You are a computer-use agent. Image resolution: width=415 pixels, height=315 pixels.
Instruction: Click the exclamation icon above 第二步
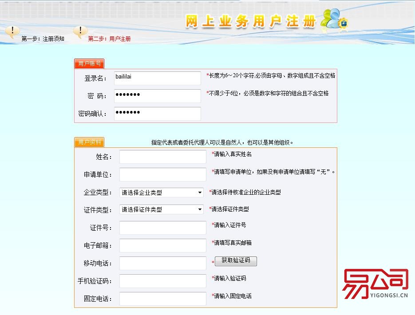pos(80,31)
